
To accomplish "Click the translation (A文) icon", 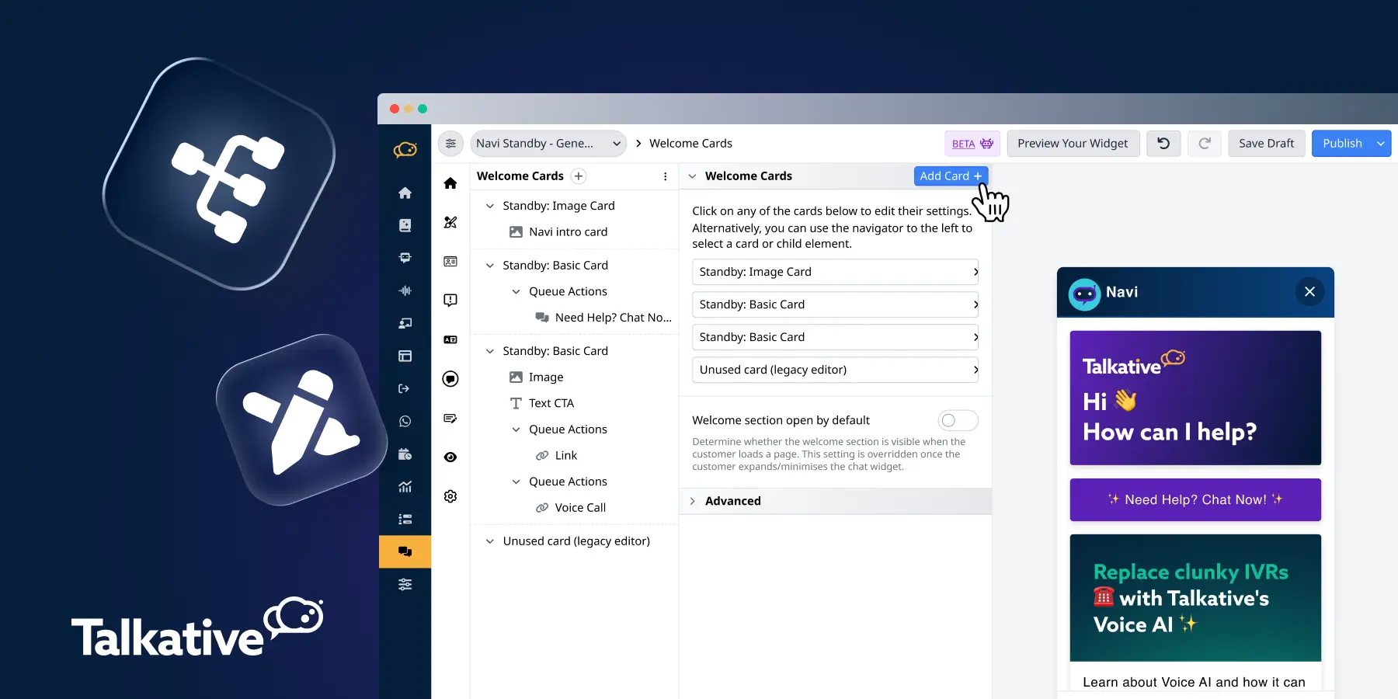I will [x=450, y=339].
